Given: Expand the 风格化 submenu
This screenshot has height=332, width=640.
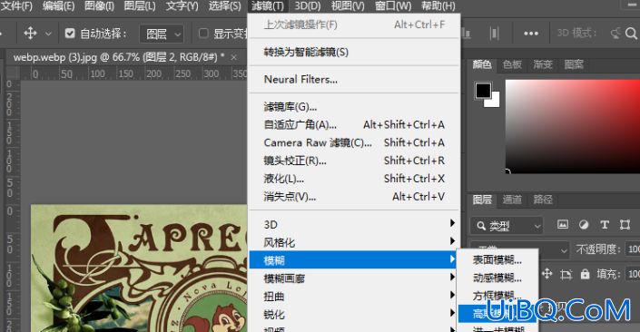Looking at the screenshot, I should (354, 242).
